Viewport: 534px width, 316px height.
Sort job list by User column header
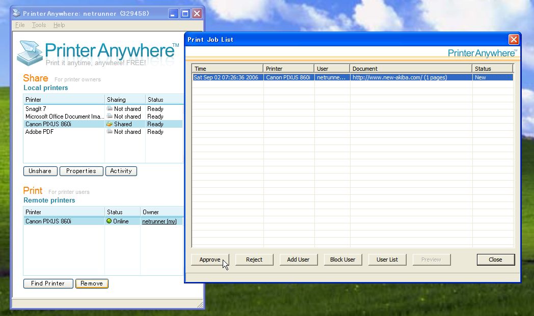pos(332,68)
